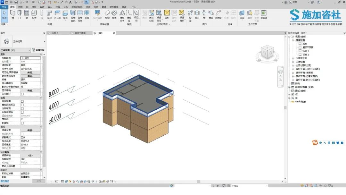Open the Structure (结构) ribbon tab
This screenshot has height=195, width=346.
click(x=20, y=7)
